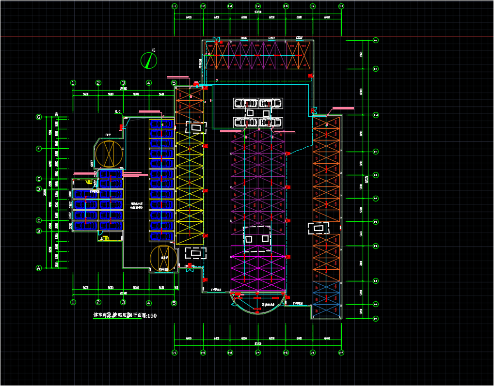Select the grid axis bubble G on left
Image resolution: width=494 pixels, height=386 pixels.
coord(39,117)
